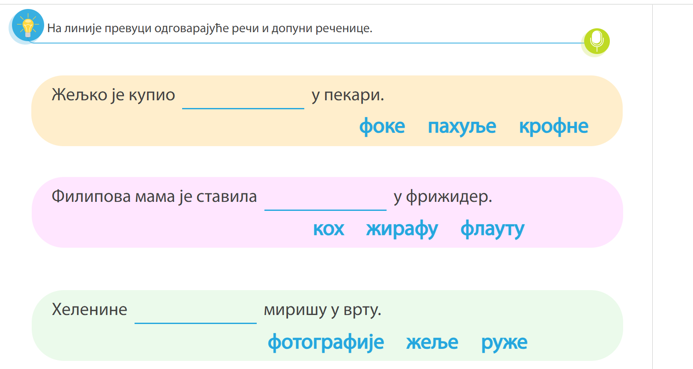Choose the word "крофне"
Viewport: 693px width, 369px height.
(553, 126)
